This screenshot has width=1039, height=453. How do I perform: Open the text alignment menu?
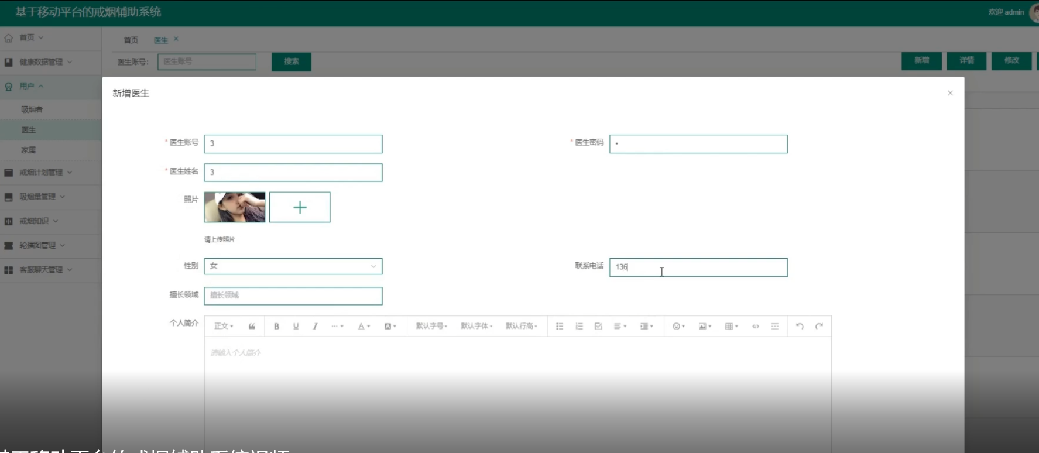[620, 327]
